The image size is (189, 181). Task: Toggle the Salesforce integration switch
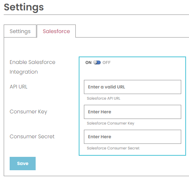97,62
